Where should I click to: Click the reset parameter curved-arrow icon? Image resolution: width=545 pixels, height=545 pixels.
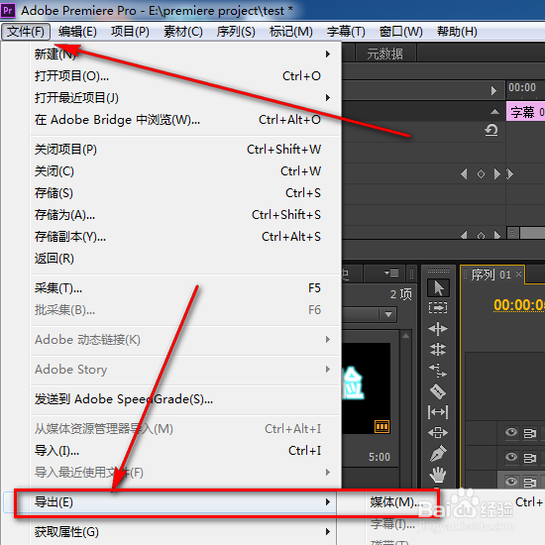coord(491,131)
